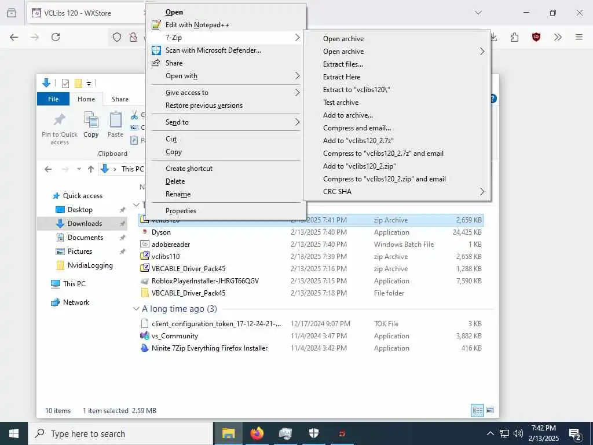Screen dimensions: 593x445
Task: Choose Add to archive...
Action: pos(397,115)
